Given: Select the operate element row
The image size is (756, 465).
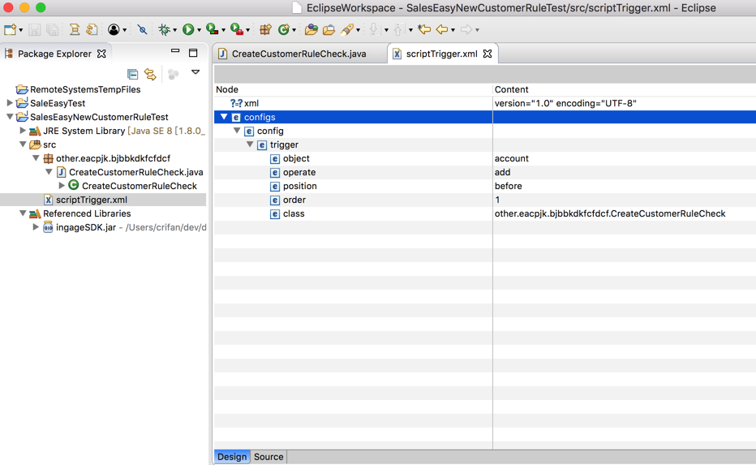Looking at the screenshot, I should click(x=484, y=172).
